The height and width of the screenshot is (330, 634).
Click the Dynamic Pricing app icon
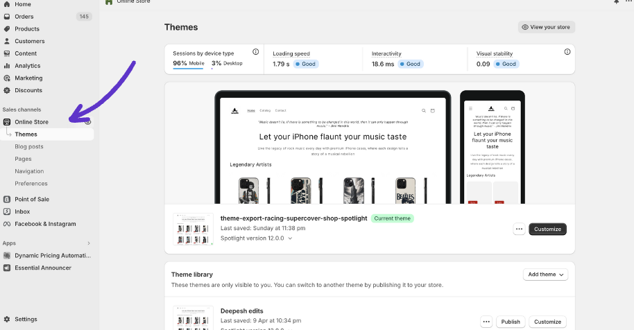[7, 256]
